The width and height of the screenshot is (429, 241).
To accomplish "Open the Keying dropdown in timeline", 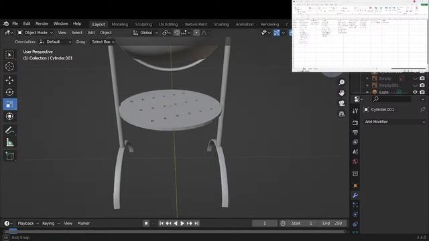I will 51,223.
